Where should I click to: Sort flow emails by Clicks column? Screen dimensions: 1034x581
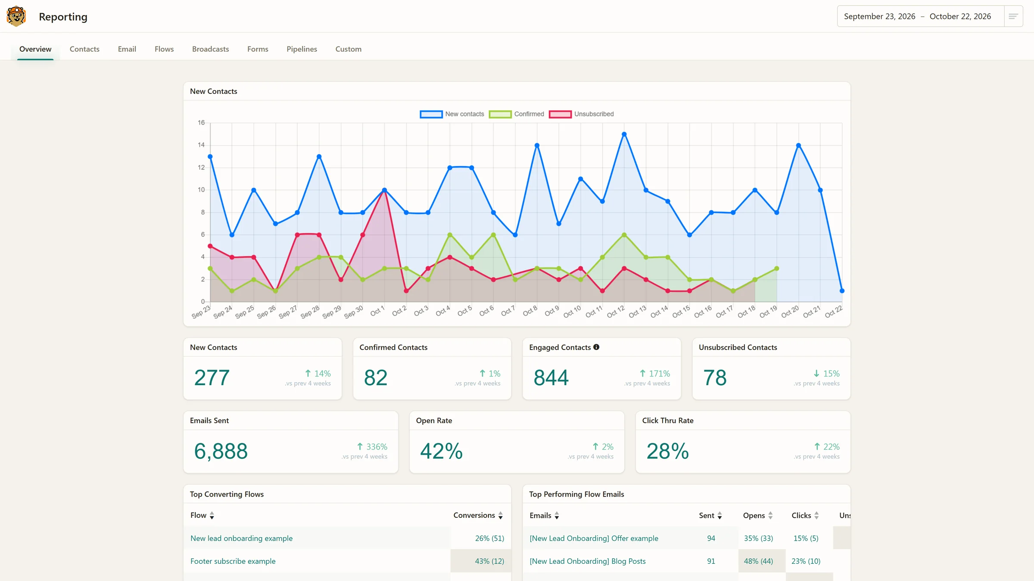point(805,516)
